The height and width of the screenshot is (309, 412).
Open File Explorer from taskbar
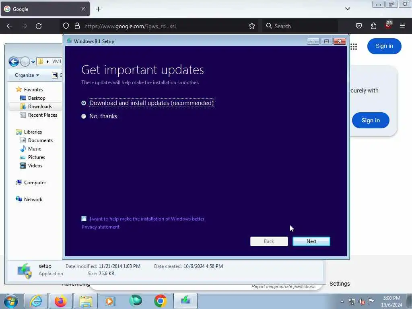click(x=86, y=301)
